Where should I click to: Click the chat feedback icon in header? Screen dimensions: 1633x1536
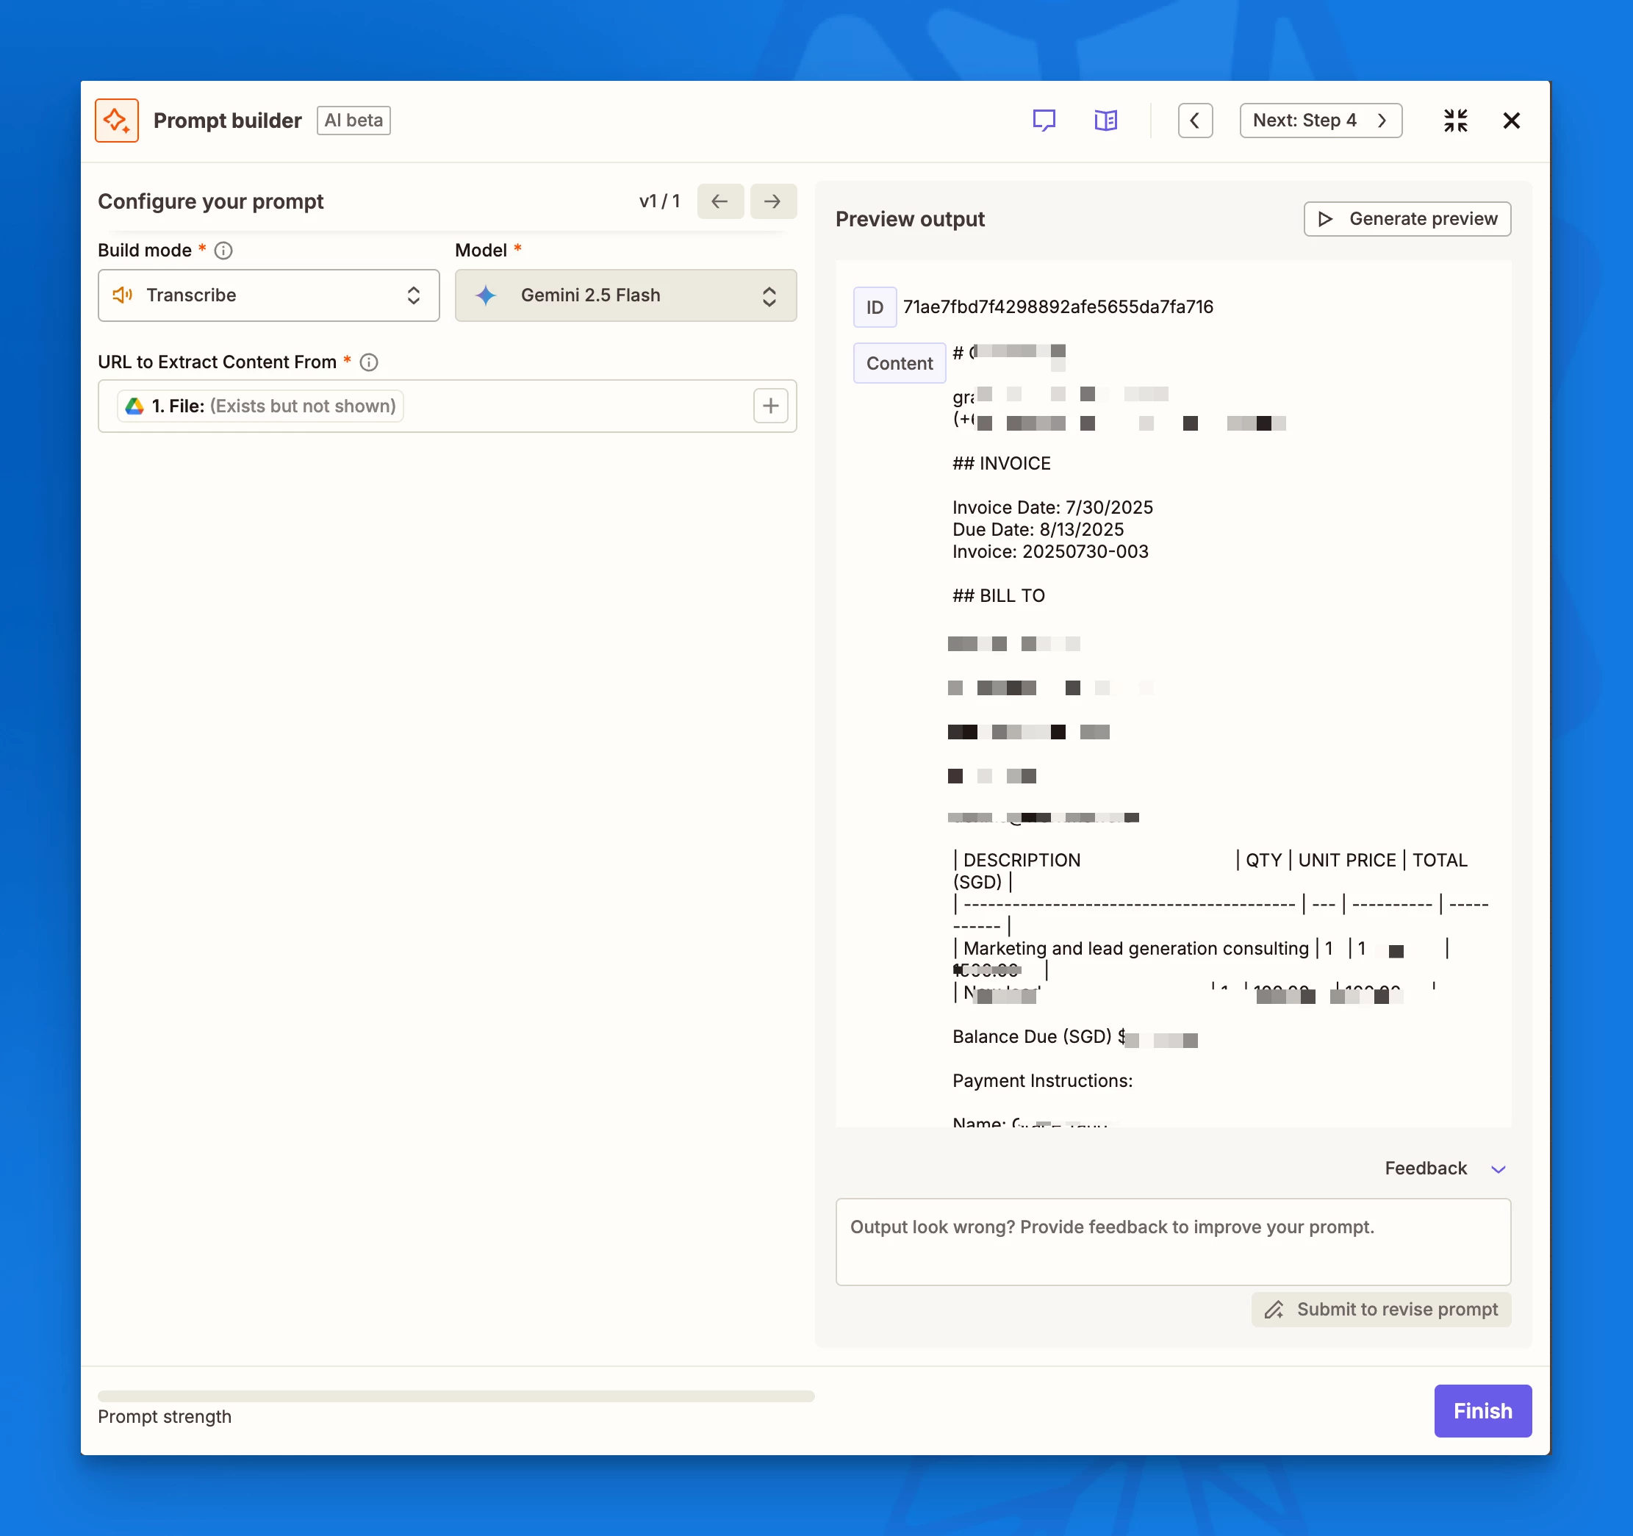(1043, 121)
